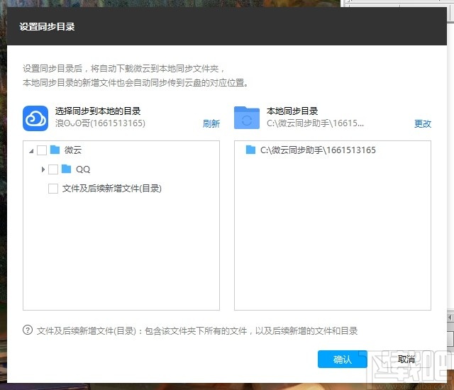Click the 选择同步到本地的目录 heading
This screenshot has width=454, height=390.
(98, 111)
